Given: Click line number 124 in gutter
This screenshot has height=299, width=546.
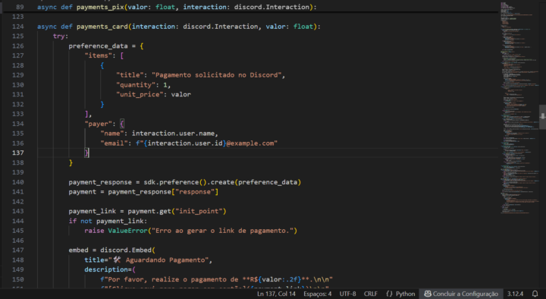Looking at the screenshot, I should (17, 27).
